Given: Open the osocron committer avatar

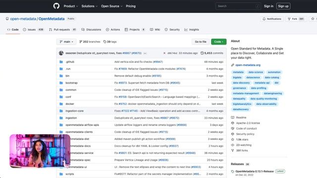Looking at the screenshot, I should tap(61, 53).
